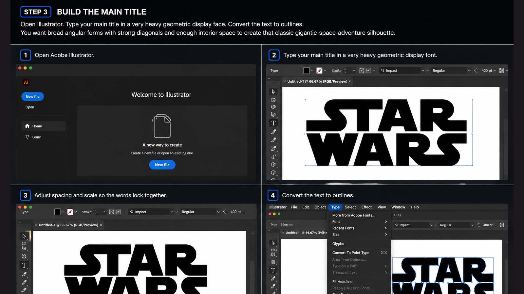Click the Impact font search field in panel 2
524x294 pixels.
(x=400, y=71)
